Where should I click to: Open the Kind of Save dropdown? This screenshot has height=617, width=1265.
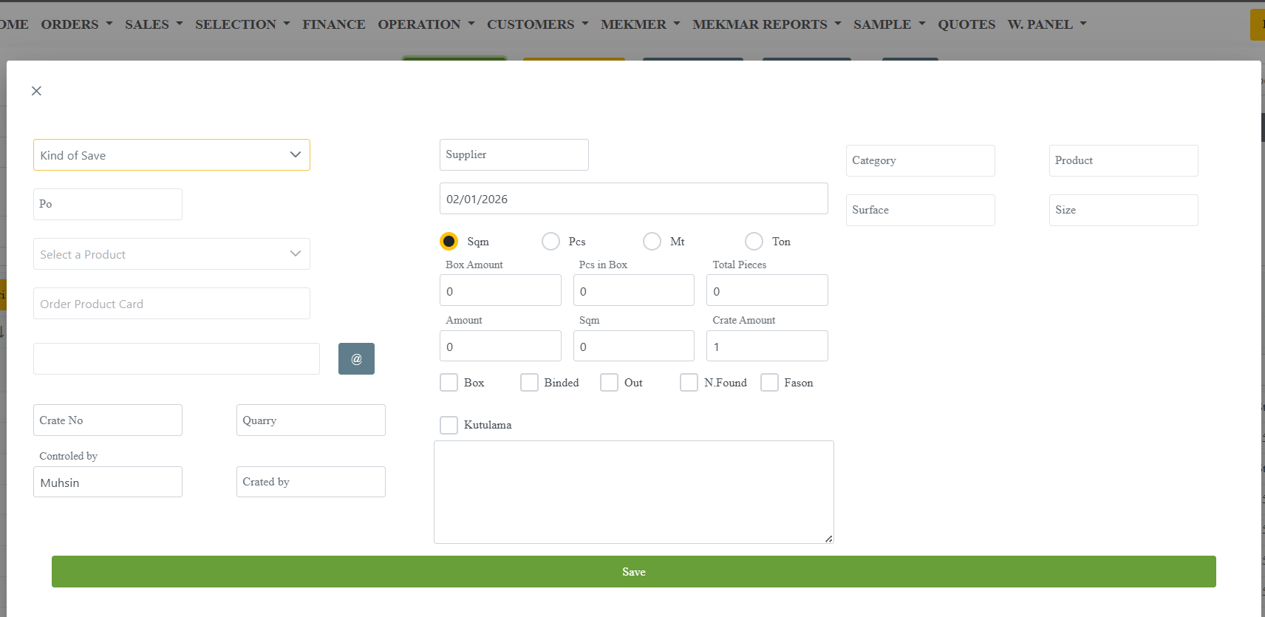pos(171,155)
